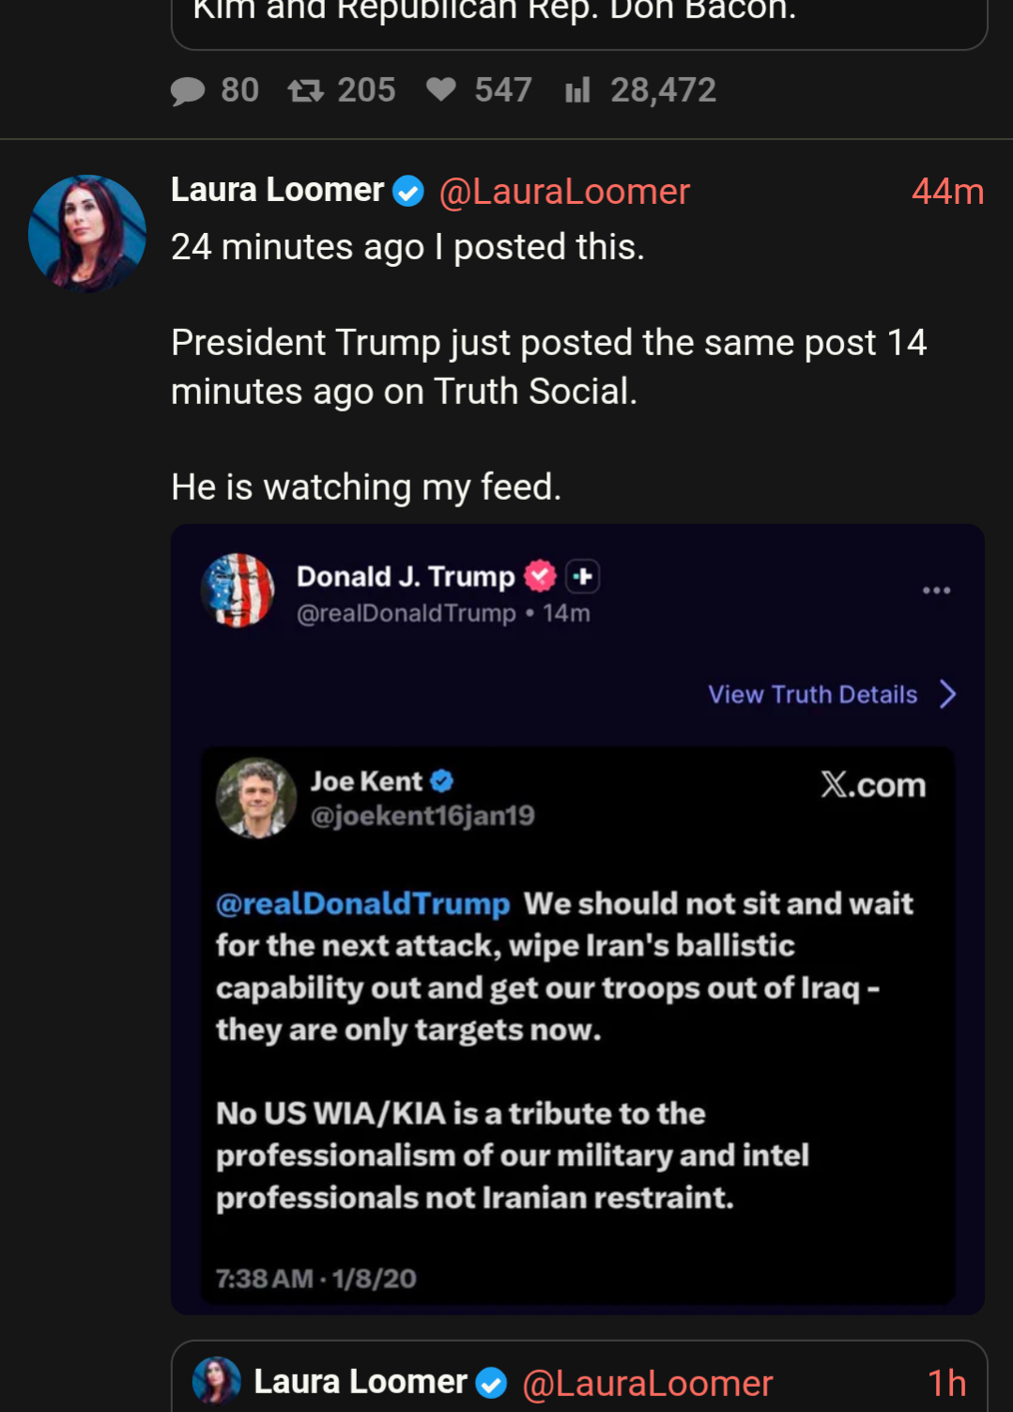The height and width of the screenshot is (1412, 1013).
Task: Open the @joekent16jan19 handle
Action: tap(422, 815)
